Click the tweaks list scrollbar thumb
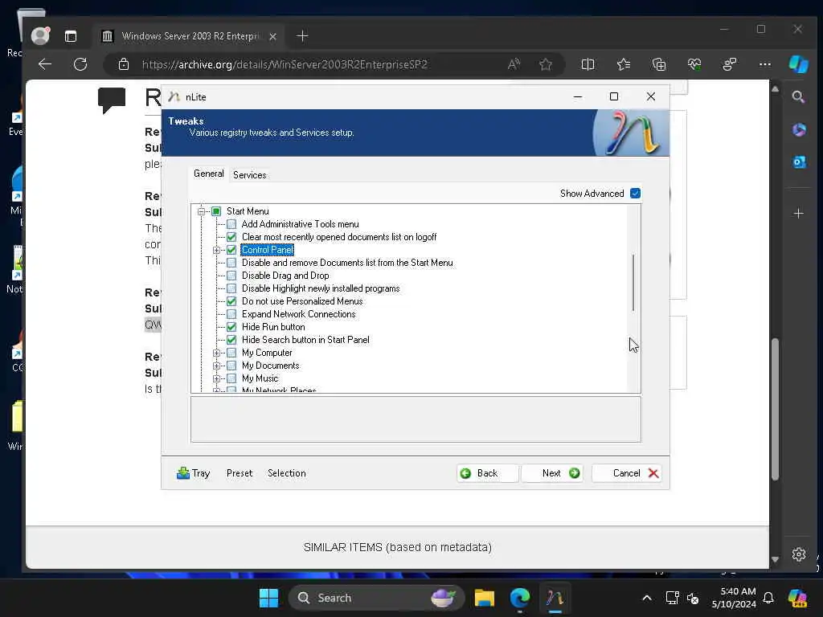823x617 pixels. point(633,282)
